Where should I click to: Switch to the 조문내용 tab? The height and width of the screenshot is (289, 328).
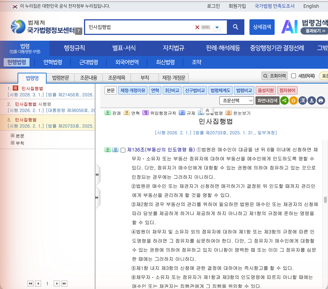coord(89,78)
